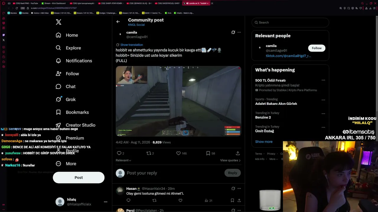Image resolution: width=378 pixels, height=212 pixels.
Task: Open the HilalQ - Watch clip bookmark
Action: (184, 13)
